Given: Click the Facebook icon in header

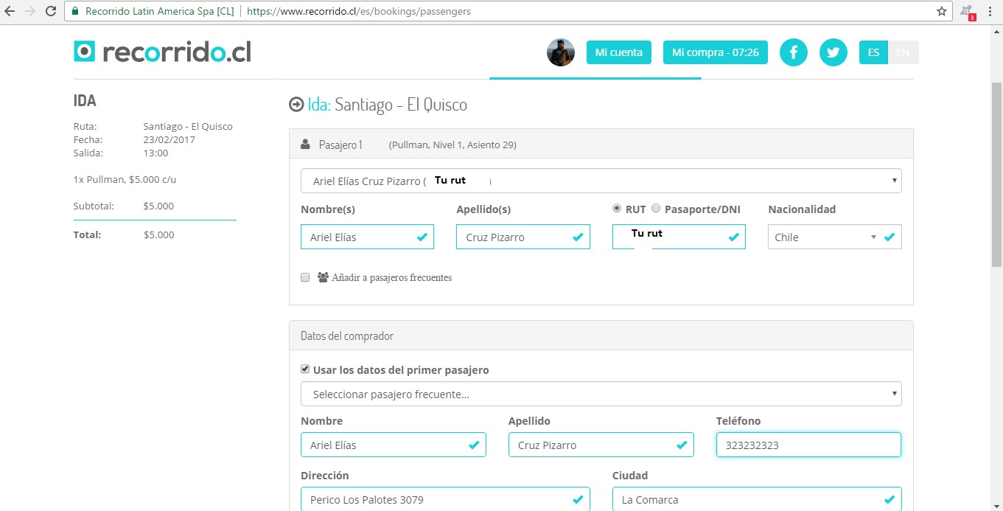Looking at the screenshot, I should coord(794,52).
